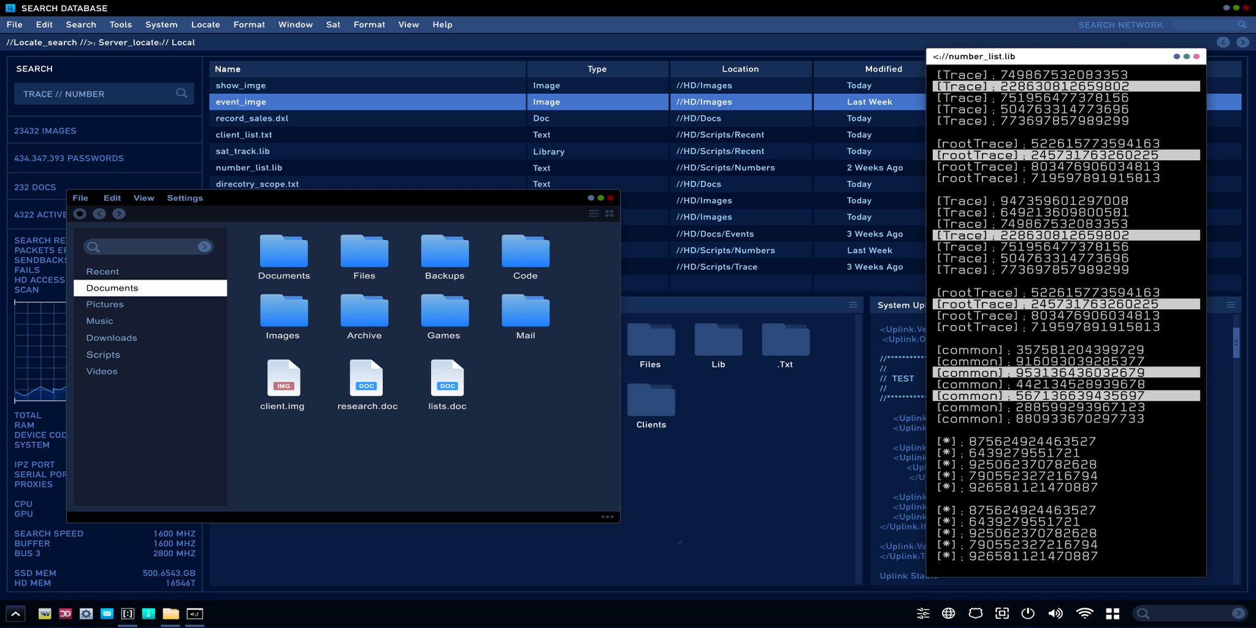Go back with the top-right left arrow
This screenshot has width=1256, height=628.
[x=1223, y=42]
